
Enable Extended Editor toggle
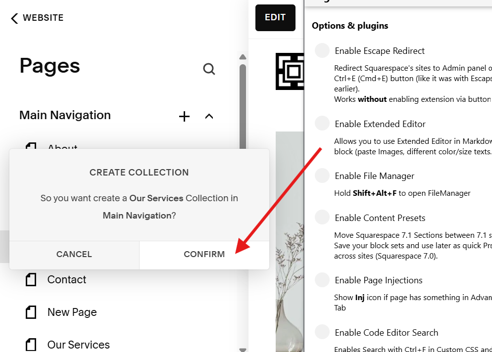(322, 124)
